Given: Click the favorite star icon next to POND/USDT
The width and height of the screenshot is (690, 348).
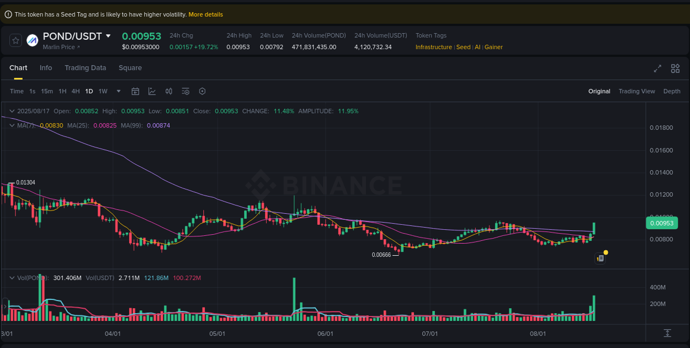Looking at the screenshot, I should 15,39.
